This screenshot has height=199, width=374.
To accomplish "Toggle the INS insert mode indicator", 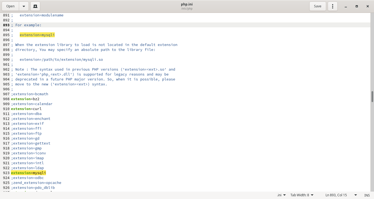I will pyautogui.click(x=367, y=195).
